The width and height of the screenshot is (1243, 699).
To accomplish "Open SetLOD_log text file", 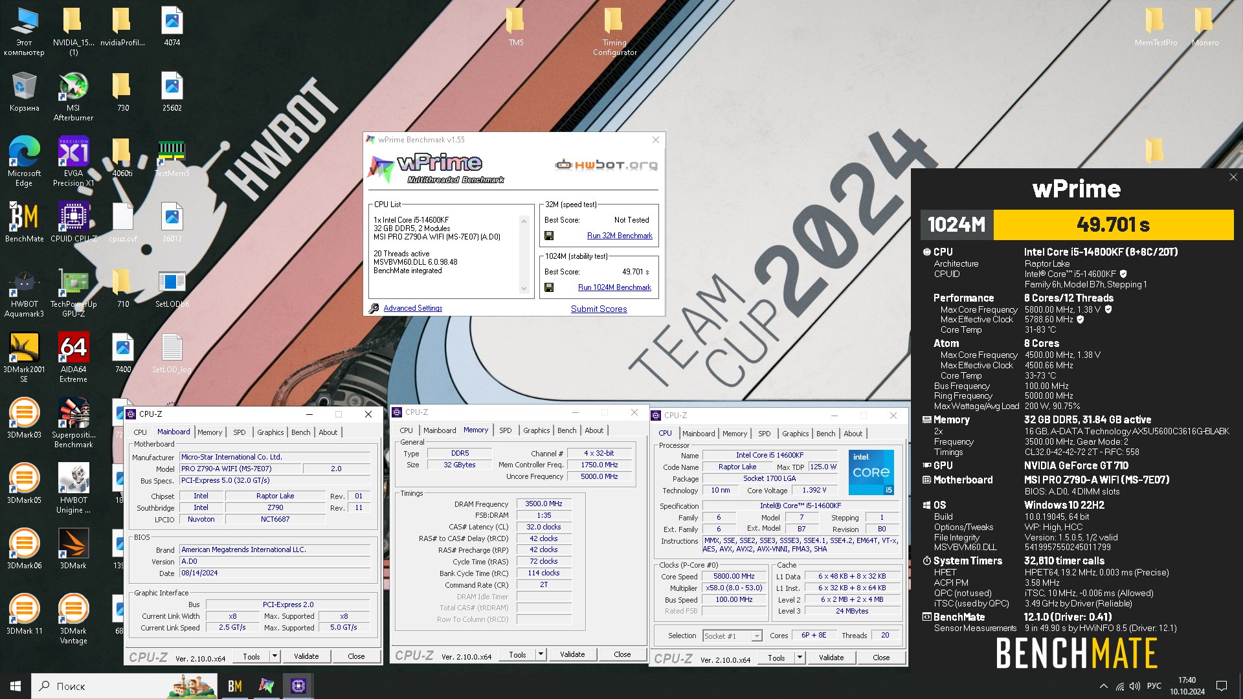I will click(172, 353).
